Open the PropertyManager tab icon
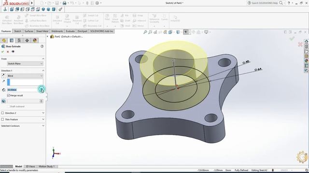309x173 pixels. (12, 40)
